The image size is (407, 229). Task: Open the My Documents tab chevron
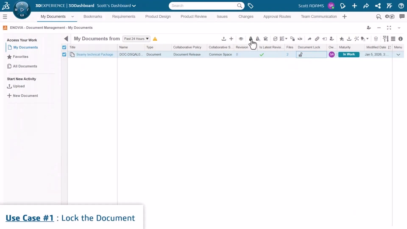coord(72,17)
